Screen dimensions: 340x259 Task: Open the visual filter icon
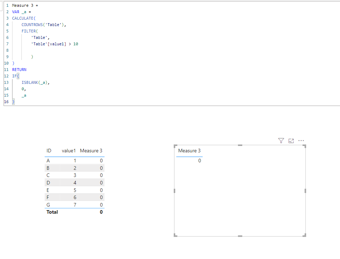coord(281,141)
